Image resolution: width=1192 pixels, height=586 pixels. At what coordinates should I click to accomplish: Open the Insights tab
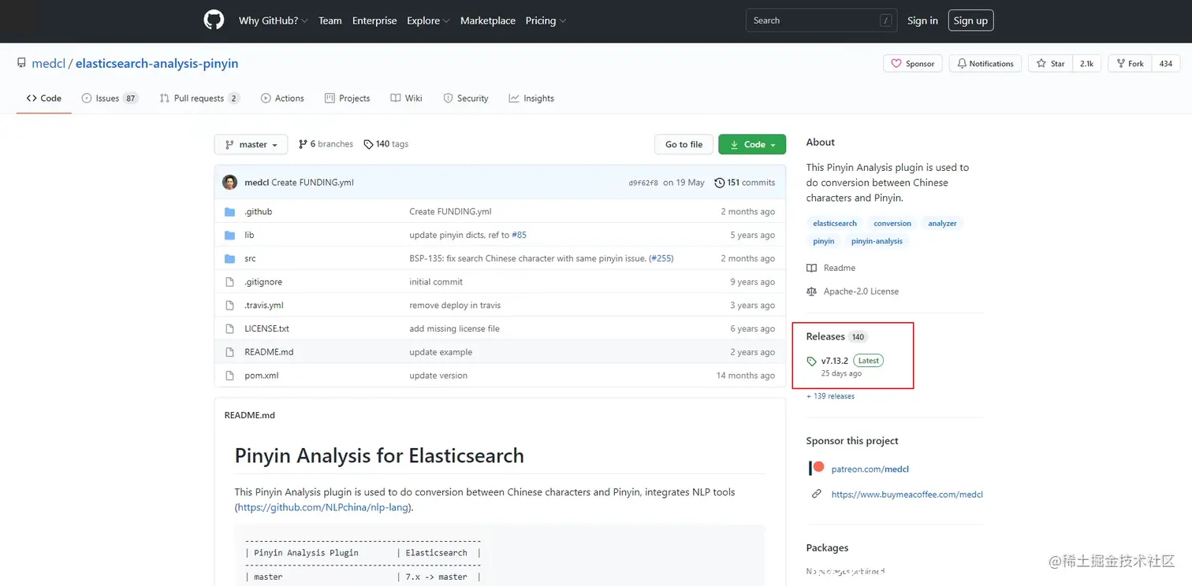click(x=531, y=98)
